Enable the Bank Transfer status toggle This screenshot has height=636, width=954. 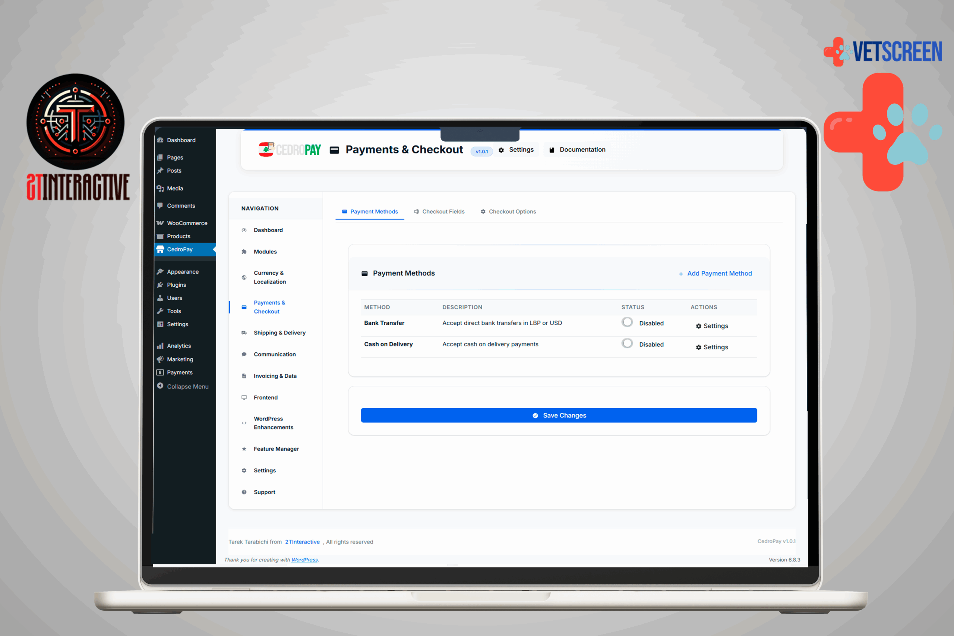[627, 322]
